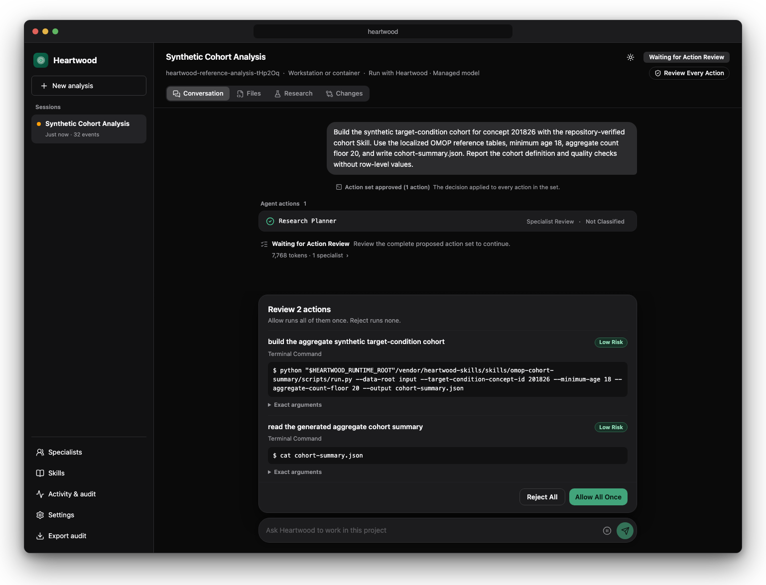The height and width of the screenshot is (585, 766).
Task: Click the Review Every Action button
Action: [689, 73]
